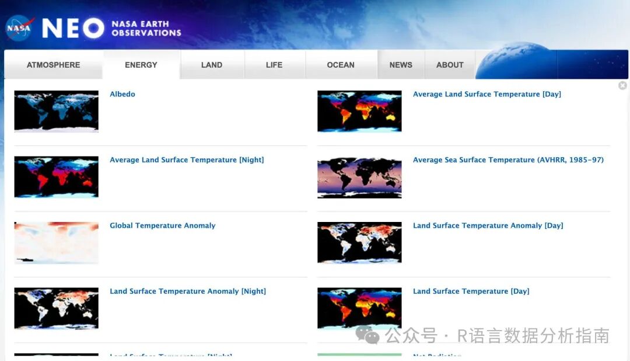Open Average Land Surface Temperature [Day] link

(487, 94)
